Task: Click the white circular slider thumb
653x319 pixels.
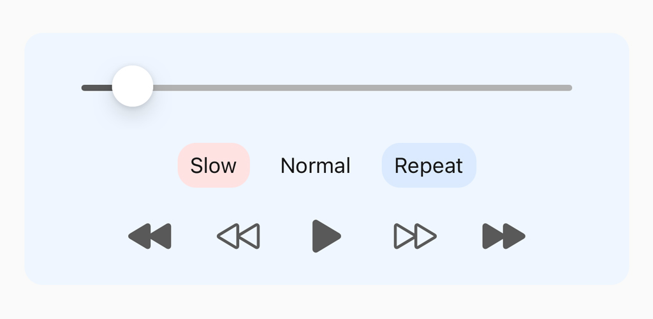Action: [133, 86]
